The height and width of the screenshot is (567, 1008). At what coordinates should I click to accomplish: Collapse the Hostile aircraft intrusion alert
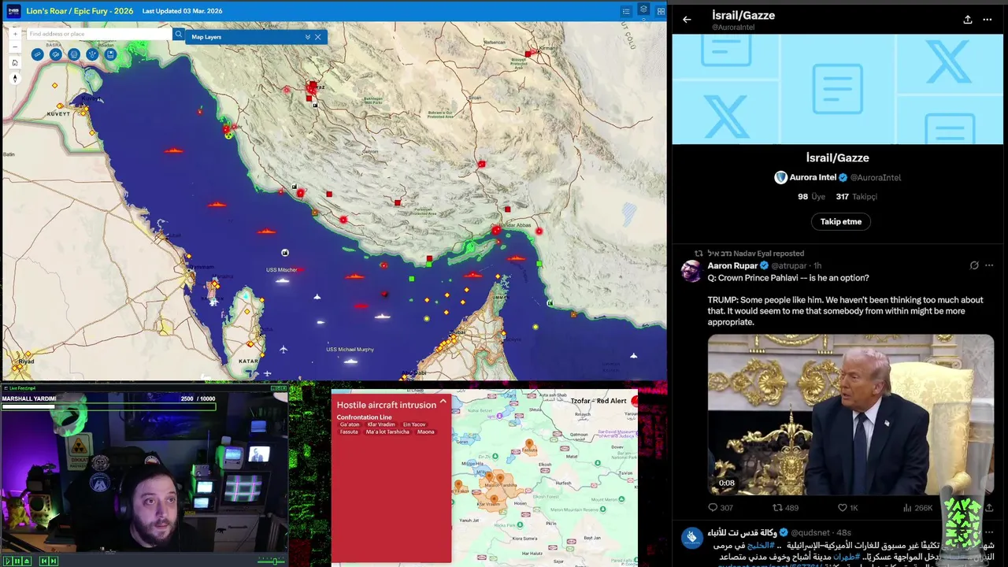point(443,402)
